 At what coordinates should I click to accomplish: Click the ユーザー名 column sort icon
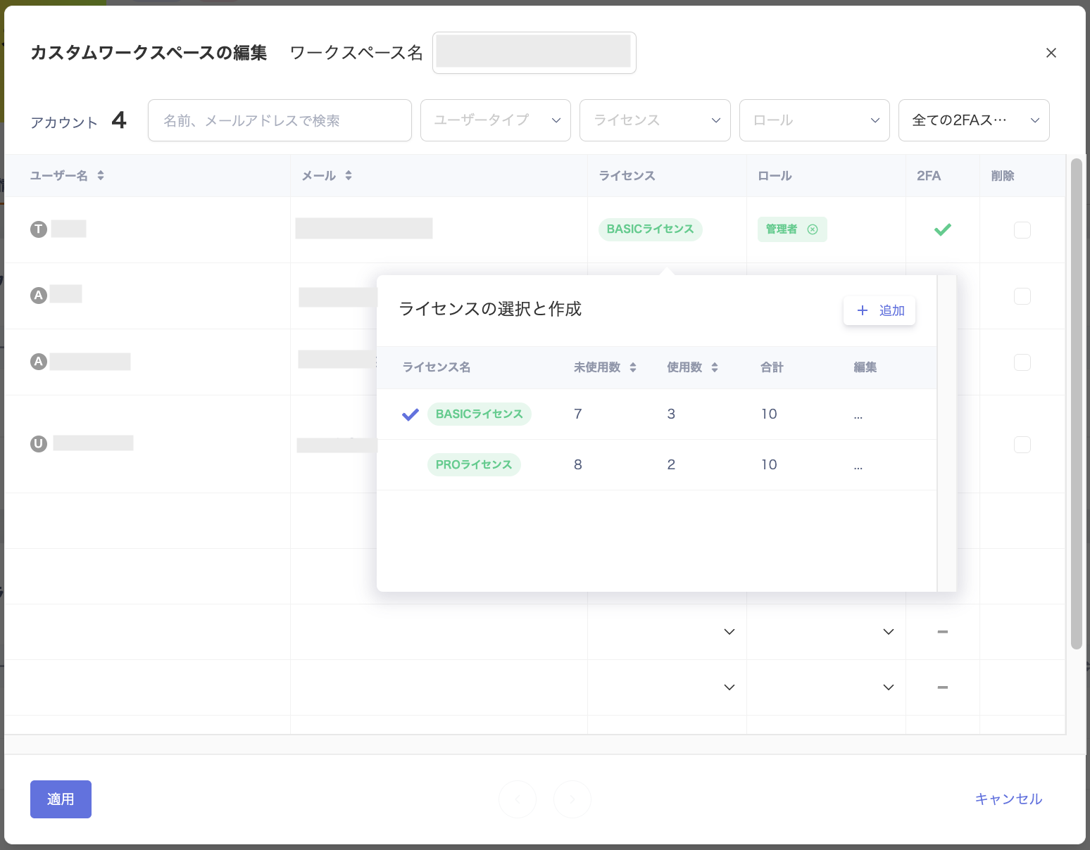tap(101, 175)
